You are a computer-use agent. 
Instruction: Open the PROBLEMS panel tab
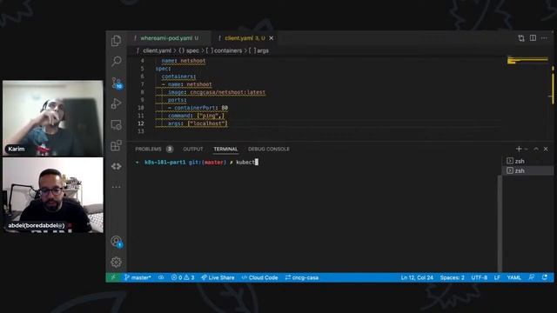coord(154,149)
